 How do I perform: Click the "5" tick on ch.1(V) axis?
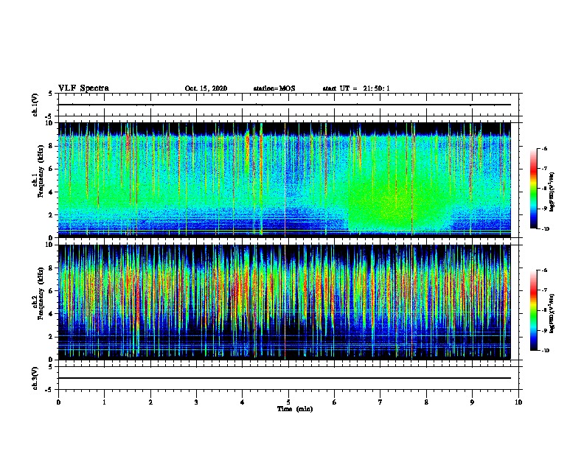pos(51,94)
